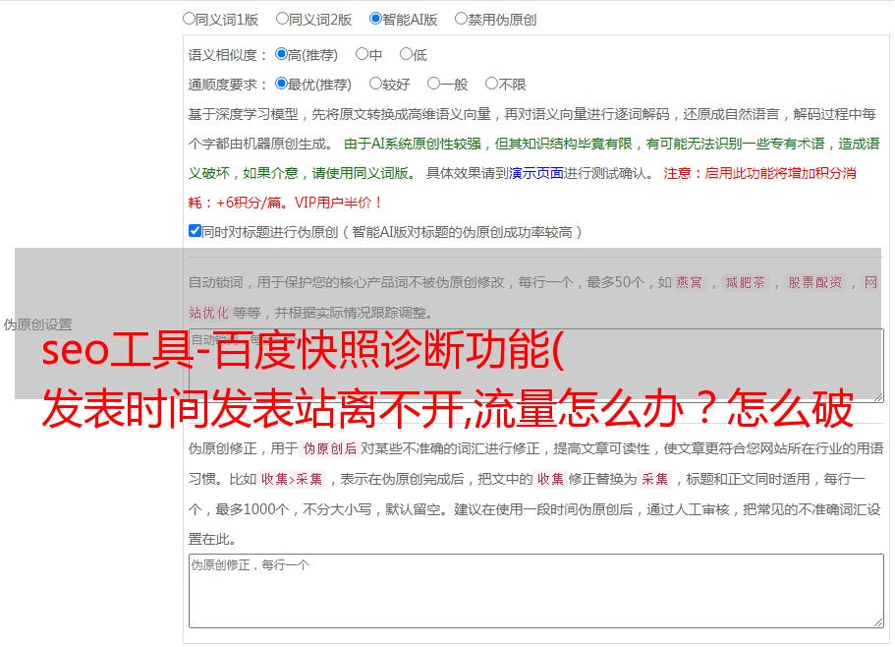Set 语义相似度 to 高(推荐)

coord(281,54)
